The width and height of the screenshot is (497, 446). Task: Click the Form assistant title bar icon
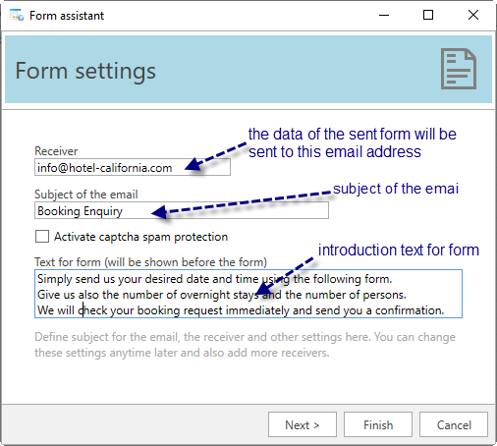(x=17, y=15)
